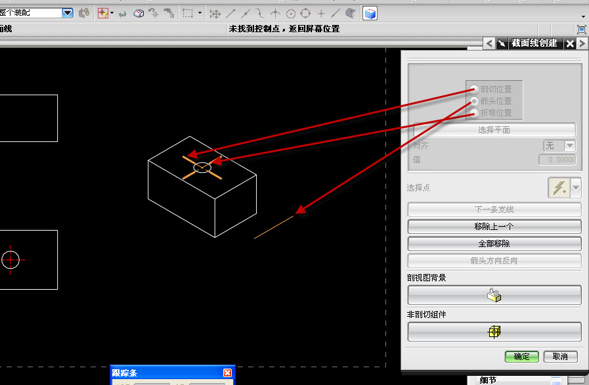Click the 箭头方向反向 button
Screen dimensions: 589x385
point(494,261)
